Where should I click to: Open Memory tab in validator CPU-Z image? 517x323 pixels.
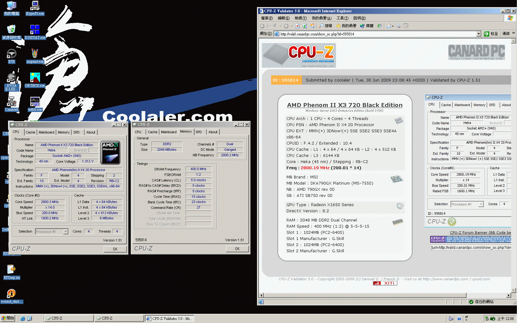479,105
